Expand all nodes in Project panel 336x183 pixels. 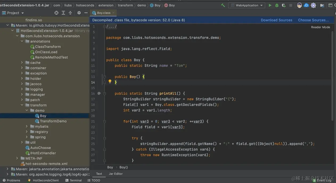[x=63, y=13]
